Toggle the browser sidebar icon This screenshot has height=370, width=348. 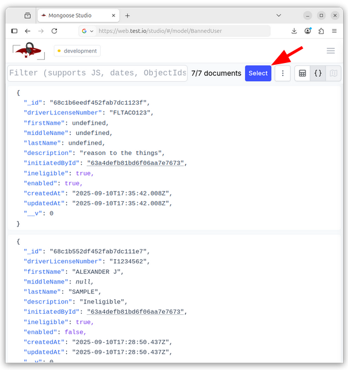pos(15,31)
